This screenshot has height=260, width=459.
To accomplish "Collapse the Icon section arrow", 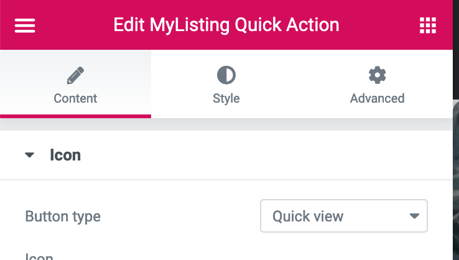I will pyautogui.click(x=29, y=155).
